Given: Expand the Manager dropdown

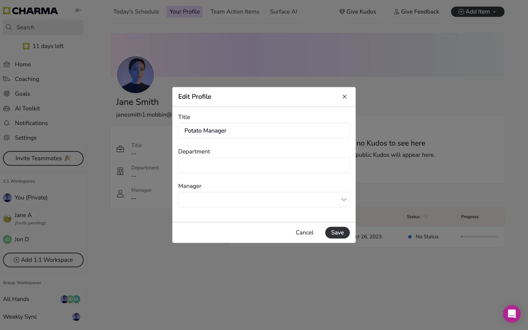Looking at the screenshot, I should click(x=264, y=200).
